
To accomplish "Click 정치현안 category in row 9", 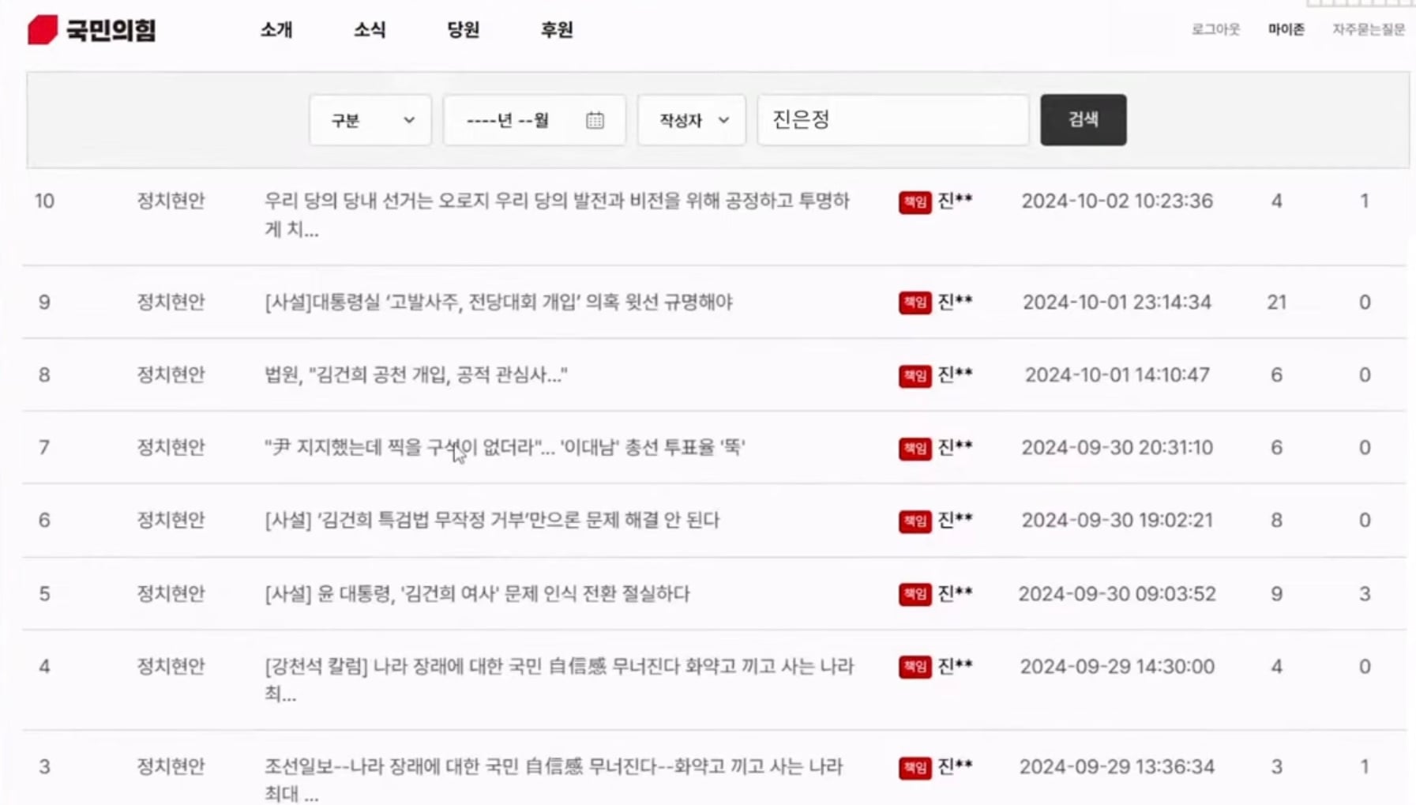I will pyautogui.click(x=171, y=302).
